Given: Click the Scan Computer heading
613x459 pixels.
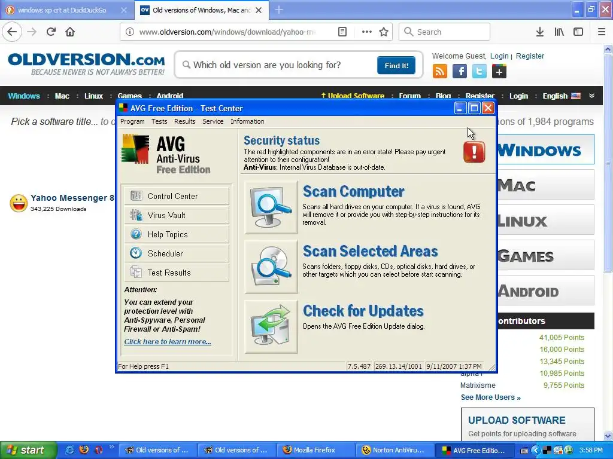Looking at the screenshot, I should [353, 192].
